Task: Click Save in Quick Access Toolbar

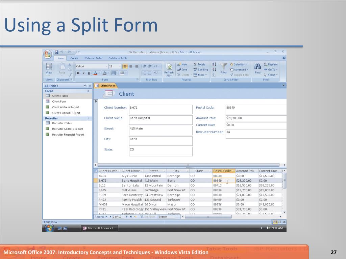Action: (57, 52)
